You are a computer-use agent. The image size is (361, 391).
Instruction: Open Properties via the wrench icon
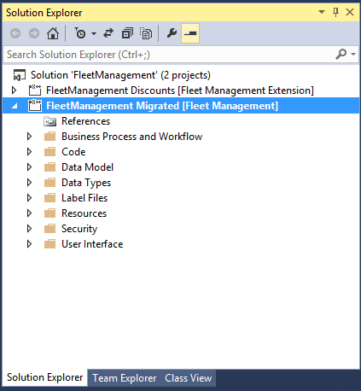172,33
